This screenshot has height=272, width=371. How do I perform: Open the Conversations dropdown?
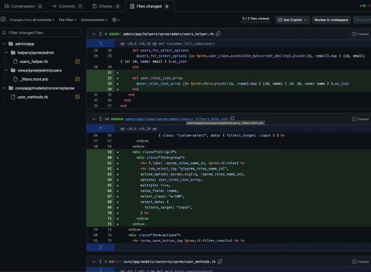[x=94, y=20]
